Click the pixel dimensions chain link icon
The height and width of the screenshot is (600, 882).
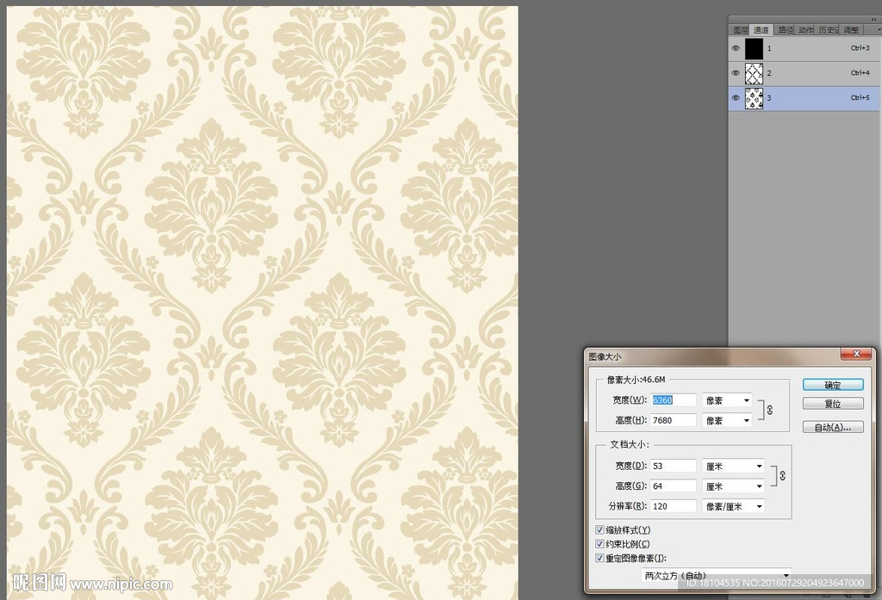pos(769,410)
